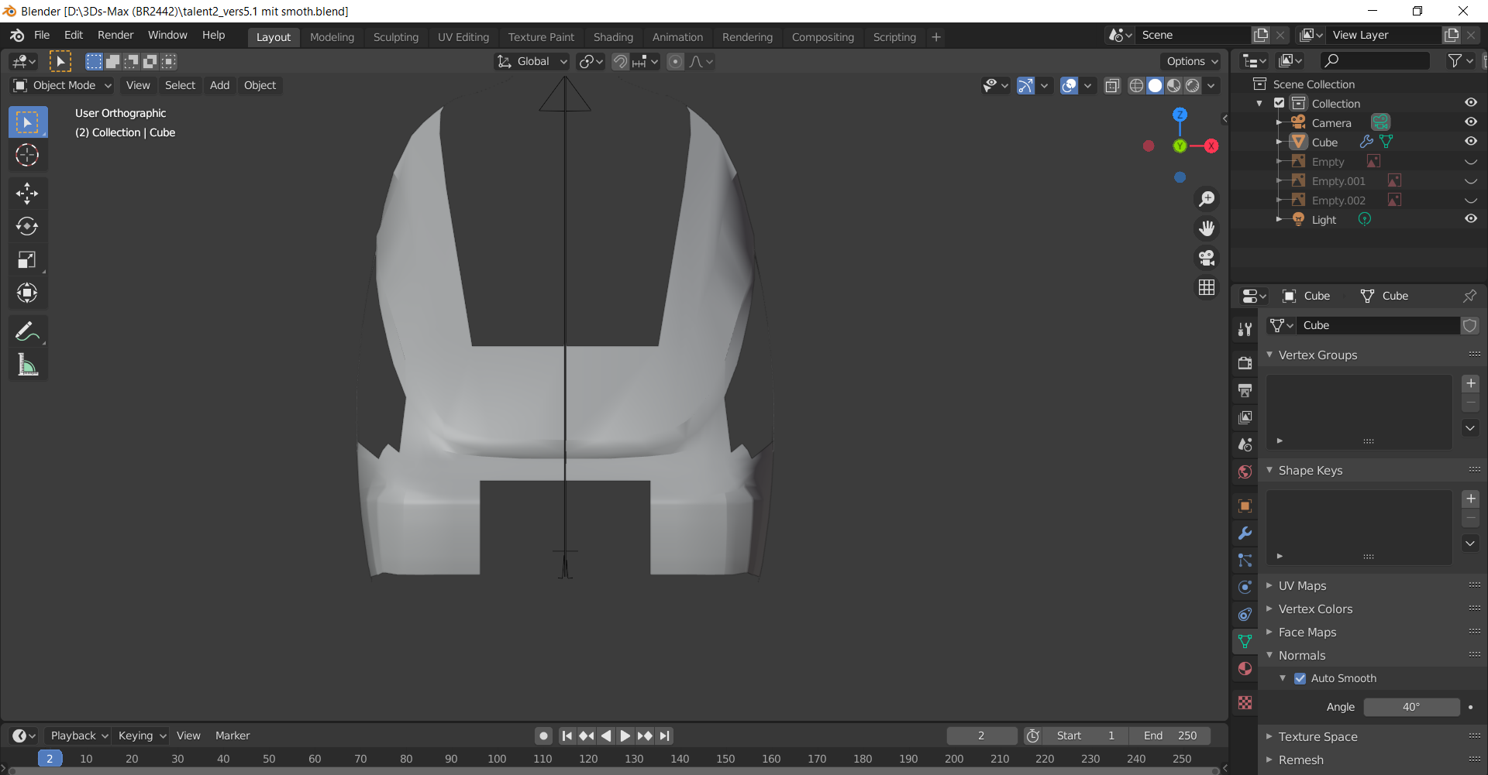The image size is (1488, 775).
Task: Expand the UV Maps panel
Action: point(1302,586)
